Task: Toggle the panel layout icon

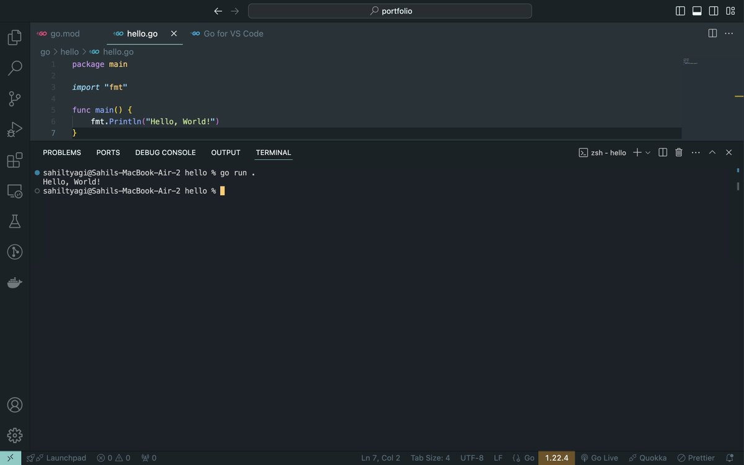Action: (697, 11)
